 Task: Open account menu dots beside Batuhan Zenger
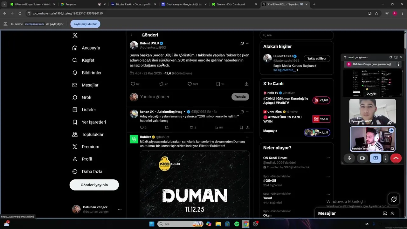point(120,209)
